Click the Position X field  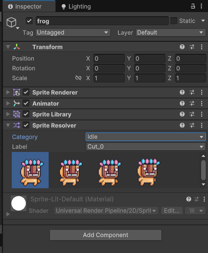click(x=109, y=59)
